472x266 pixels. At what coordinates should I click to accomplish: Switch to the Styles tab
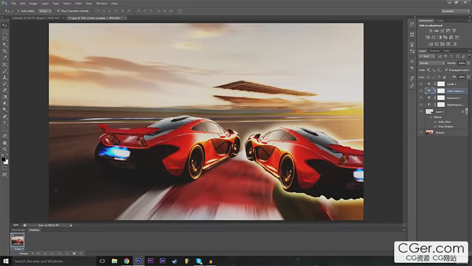(440, 21)
